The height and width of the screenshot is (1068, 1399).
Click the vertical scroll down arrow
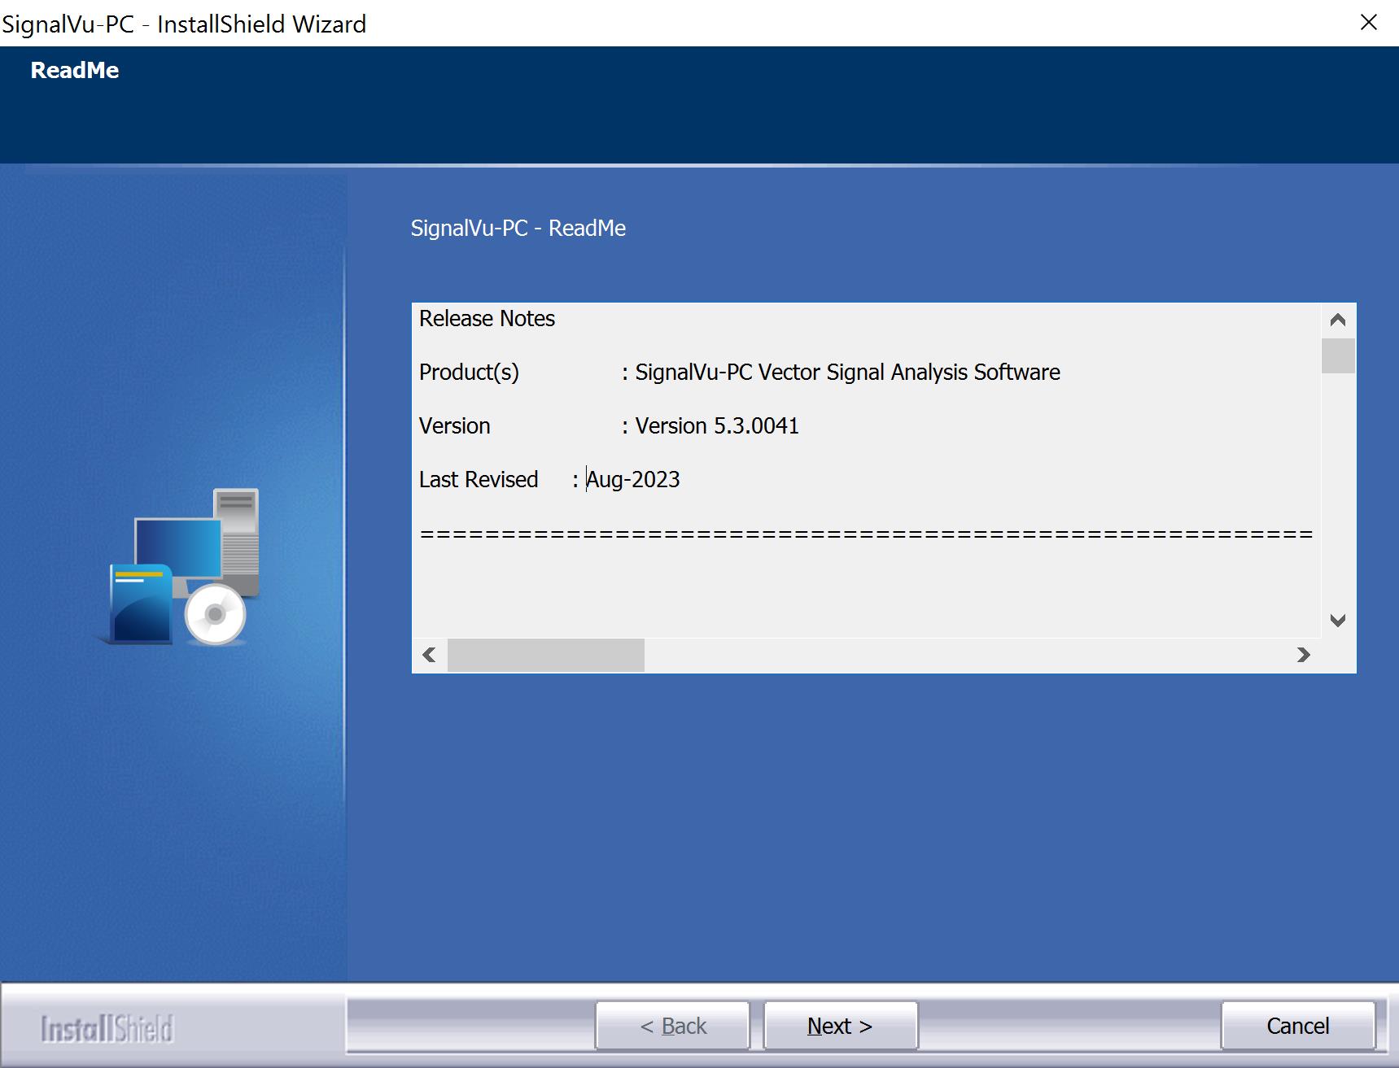coord(1337,621)
